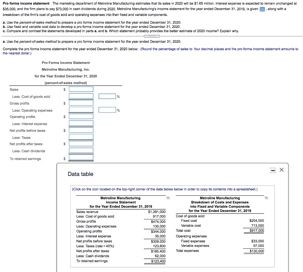Select the Cash dividends amount field
The height and width of the screenshot is (272, 303).
coord(81,150)
